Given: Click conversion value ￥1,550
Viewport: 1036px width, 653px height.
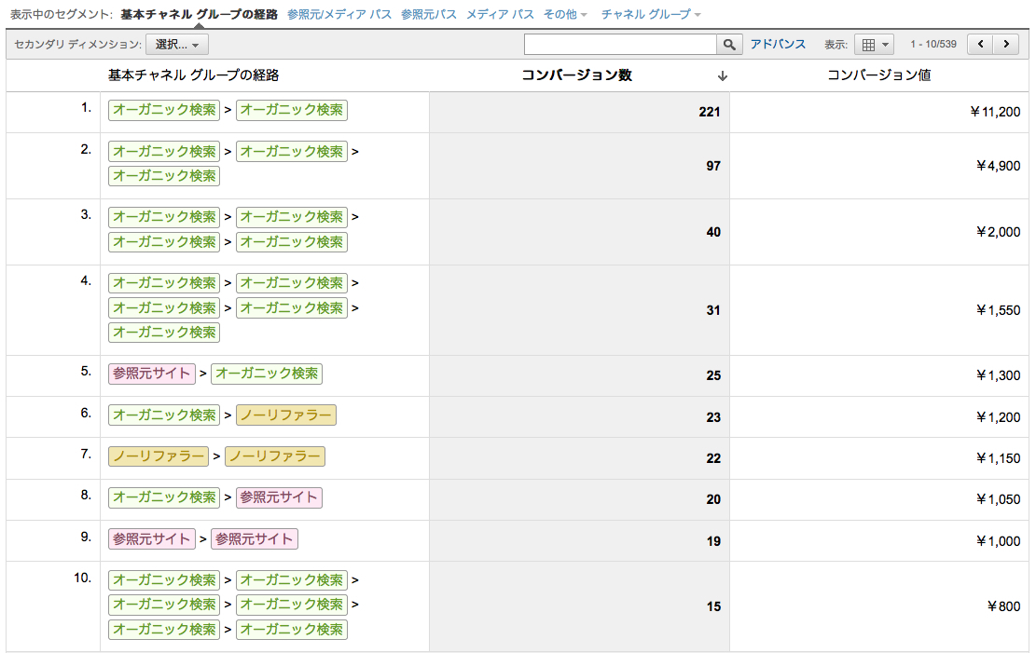Looking at the screenshot, I should (999, 309).
